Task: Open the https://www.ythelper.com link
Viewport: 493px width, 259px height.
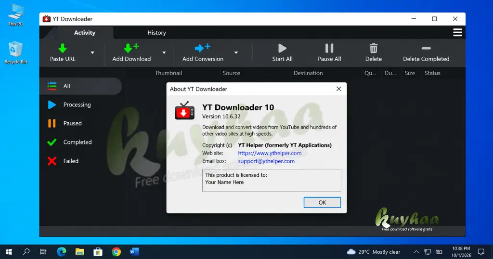Action: click(x=270, y=153)
